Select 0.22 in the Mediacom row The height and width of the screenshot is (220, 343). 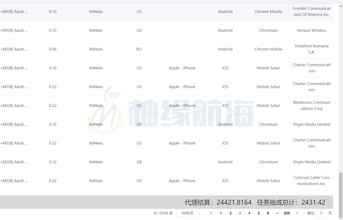pyautogui.click(x=53, y=106)
